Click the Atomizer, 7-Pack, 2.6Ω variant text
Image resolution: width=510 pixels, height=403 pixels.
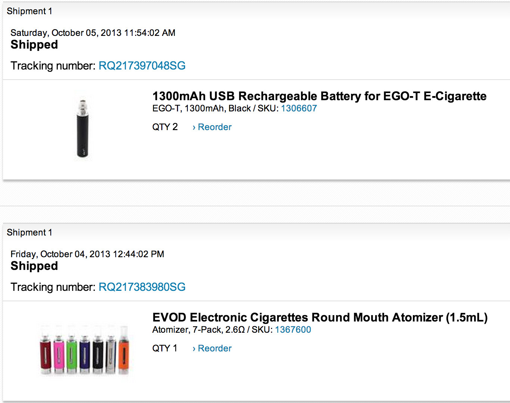tap(198, 330)
